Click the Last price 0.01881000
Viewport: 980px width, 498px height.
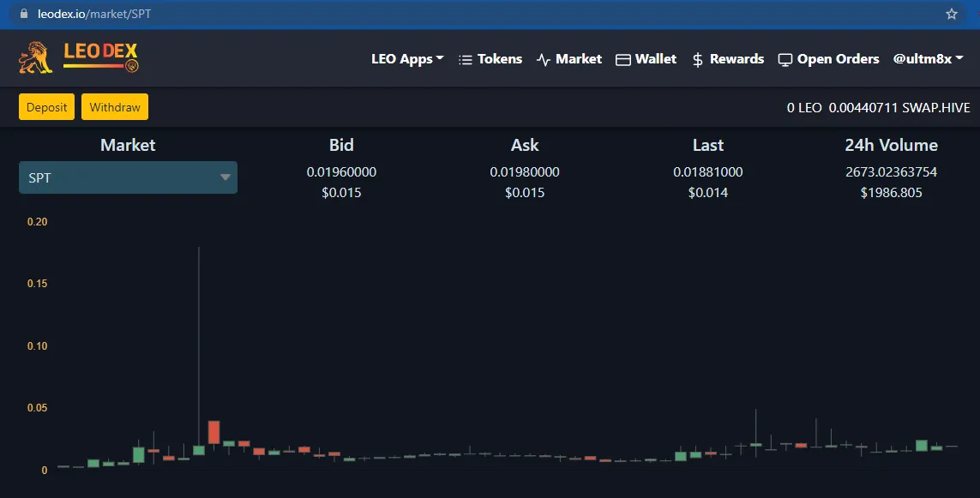[708, 171]
